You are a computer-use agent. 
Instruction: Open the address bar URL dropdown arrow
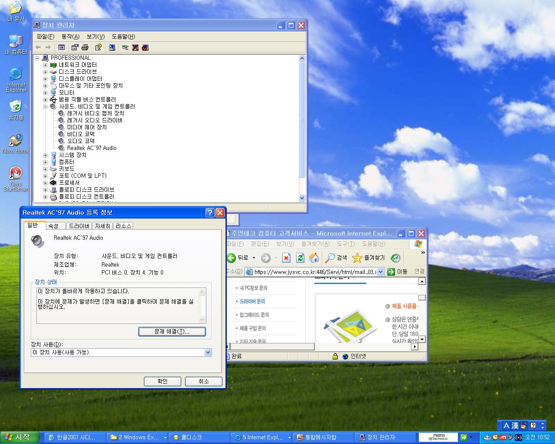[x=380, y=272]
